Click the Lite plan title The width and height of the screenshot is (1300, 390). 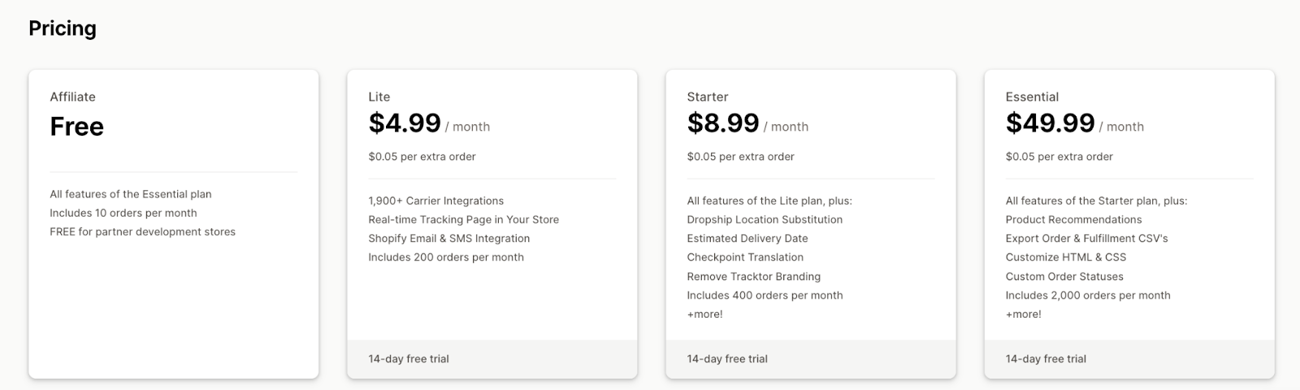[x=379, y=97]
